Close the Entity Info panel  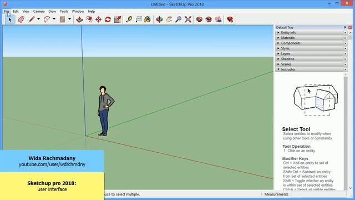[345, 33]
